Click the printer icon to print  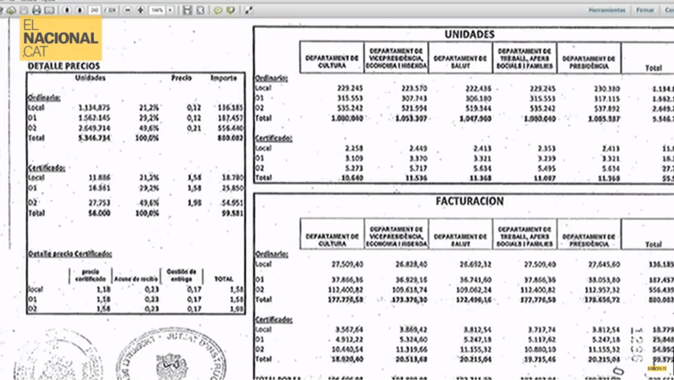36,11
